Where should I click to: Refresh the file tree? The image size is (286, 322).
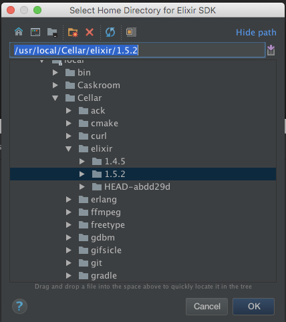coord(110,32)
